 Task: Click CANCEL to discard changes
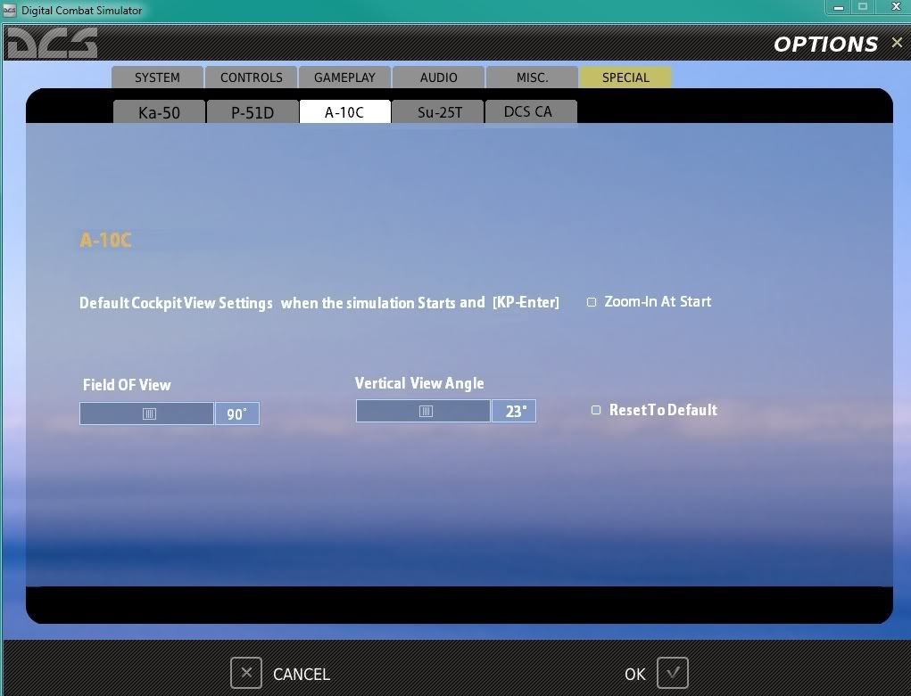[301, 674]
